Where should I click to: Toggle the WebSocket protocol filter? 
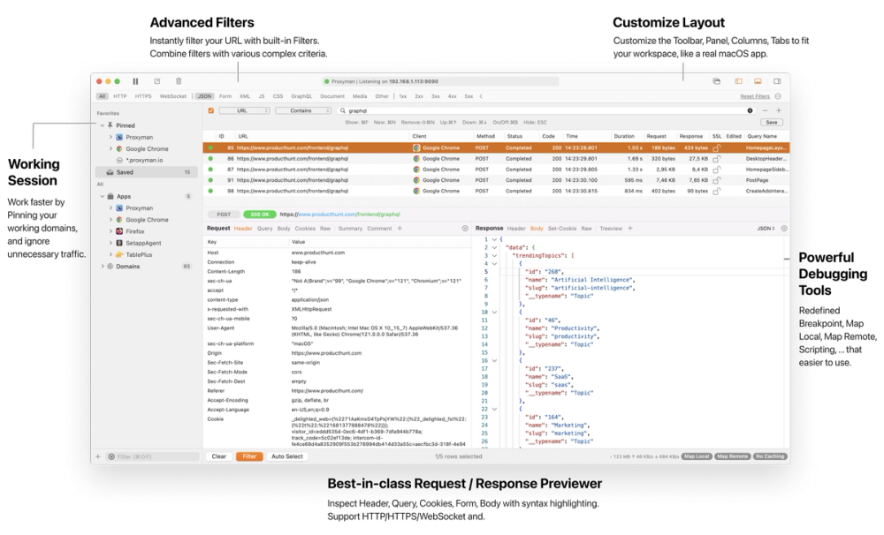(173, 96)
